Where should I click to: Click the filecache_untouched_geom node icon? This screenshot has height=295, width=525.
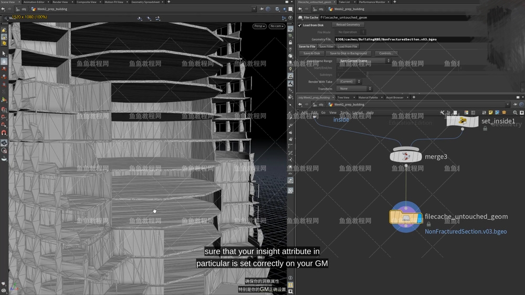click(405, 217)
